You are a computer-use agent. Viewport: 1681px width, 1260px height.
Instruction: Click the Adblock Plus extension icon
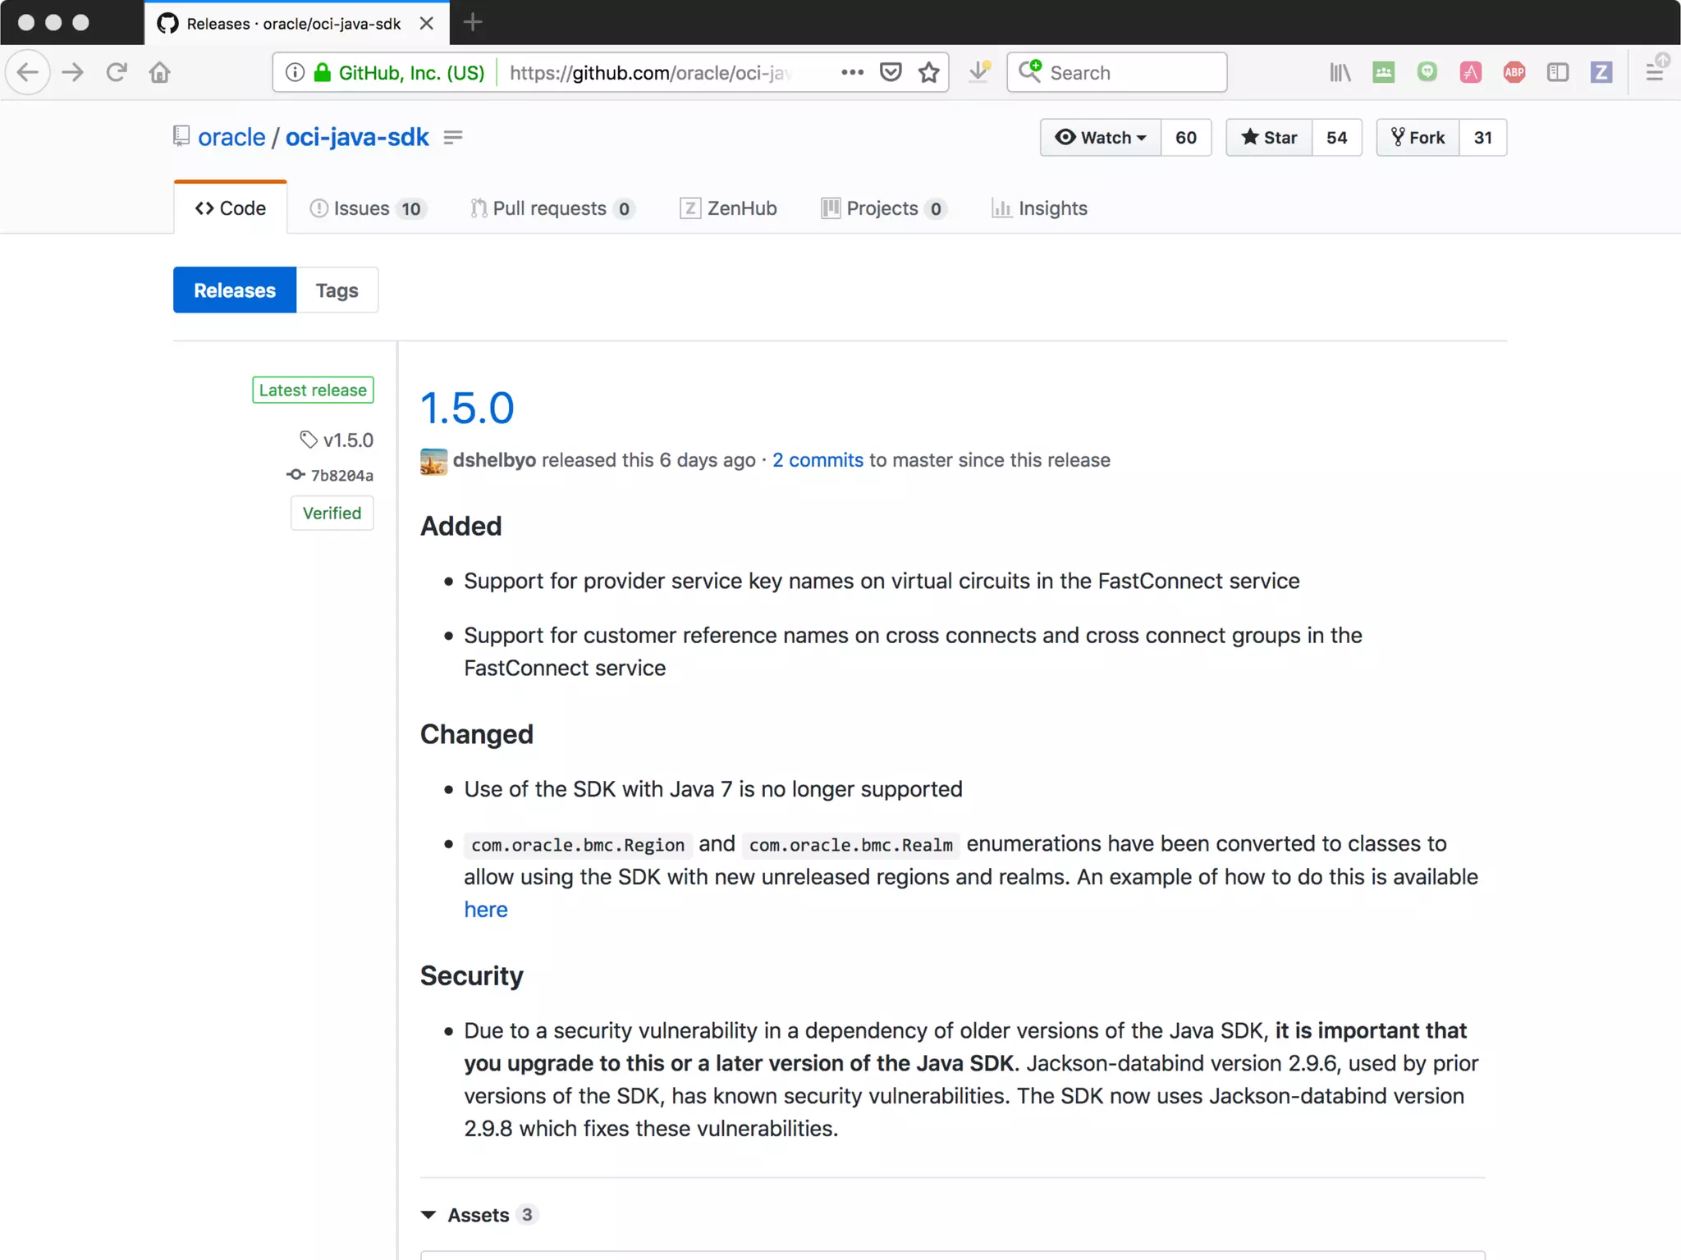[x=1514, y=72]
